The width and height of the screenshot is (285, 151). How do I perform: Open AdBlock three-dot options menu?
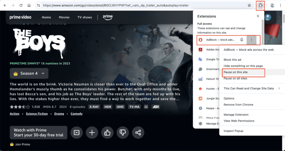tap(252, 40)
